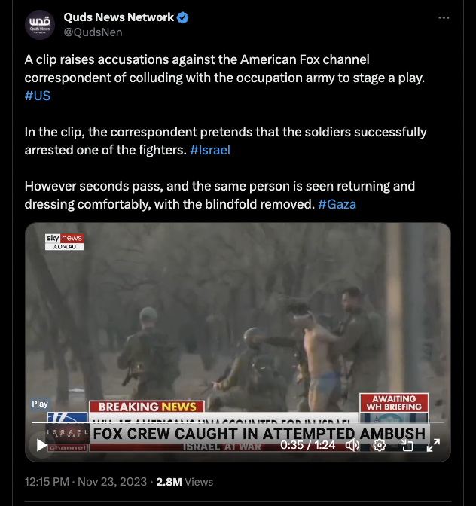Click the Play tooltip label
Screen dimensions: 476x506
point(40,404)
